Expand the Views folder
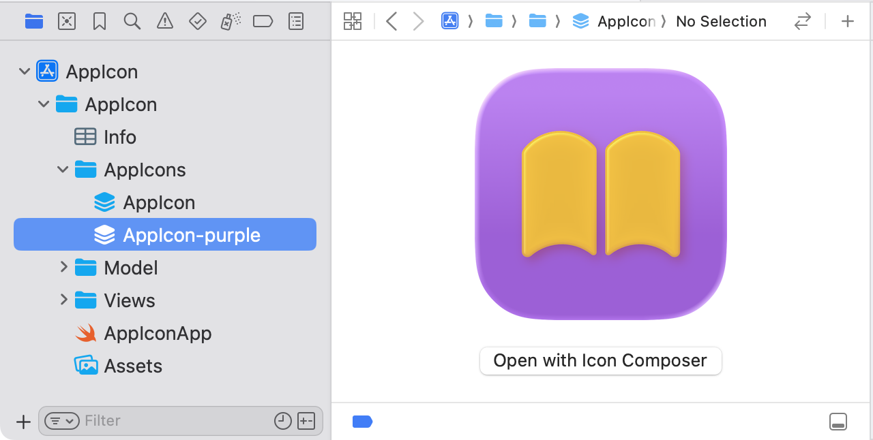 (63, 300)
